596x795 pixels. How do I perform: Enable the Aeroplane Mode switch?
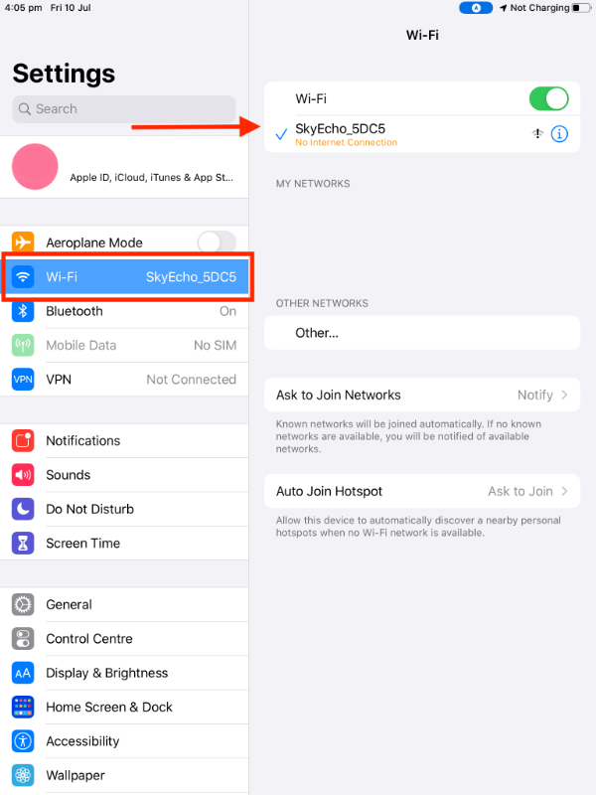coord(217,242)
